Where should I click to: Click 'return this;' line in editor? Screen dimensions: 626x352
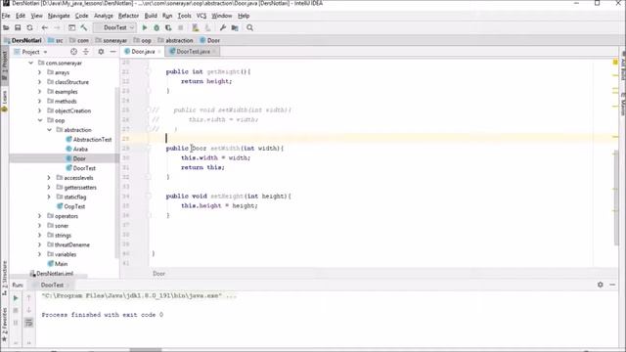pyautogui.click(x=202, y=167)
